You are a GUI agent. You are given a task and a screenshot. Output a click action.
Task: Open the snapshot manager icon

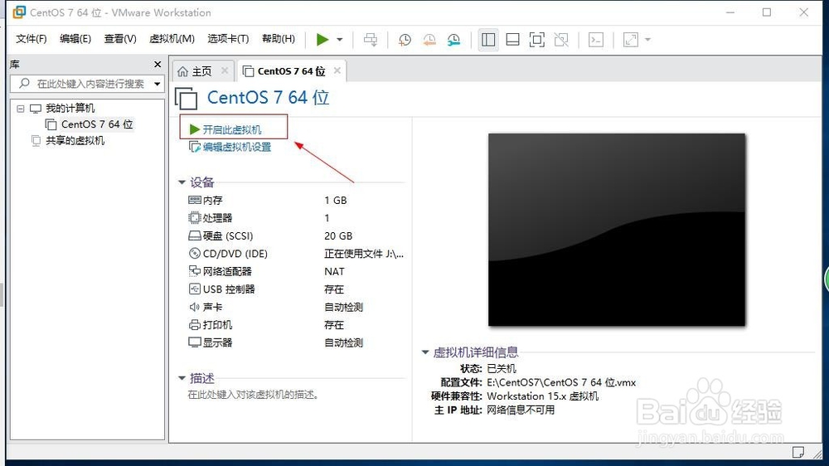[453, 40]
